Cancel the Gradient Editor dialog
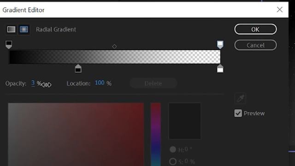 point(255,45)
